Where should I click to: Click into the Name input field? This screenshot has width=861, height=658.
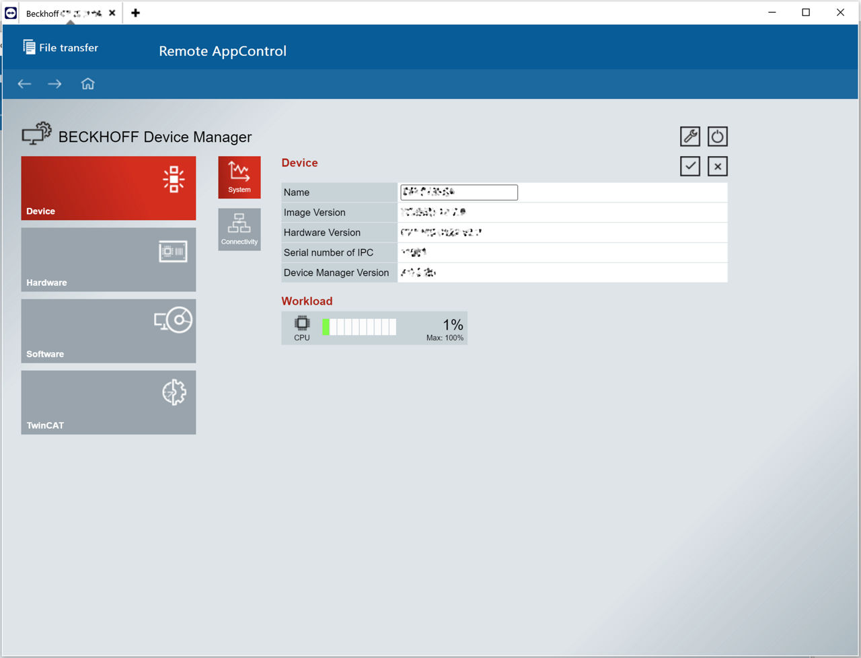coord(459,192)
